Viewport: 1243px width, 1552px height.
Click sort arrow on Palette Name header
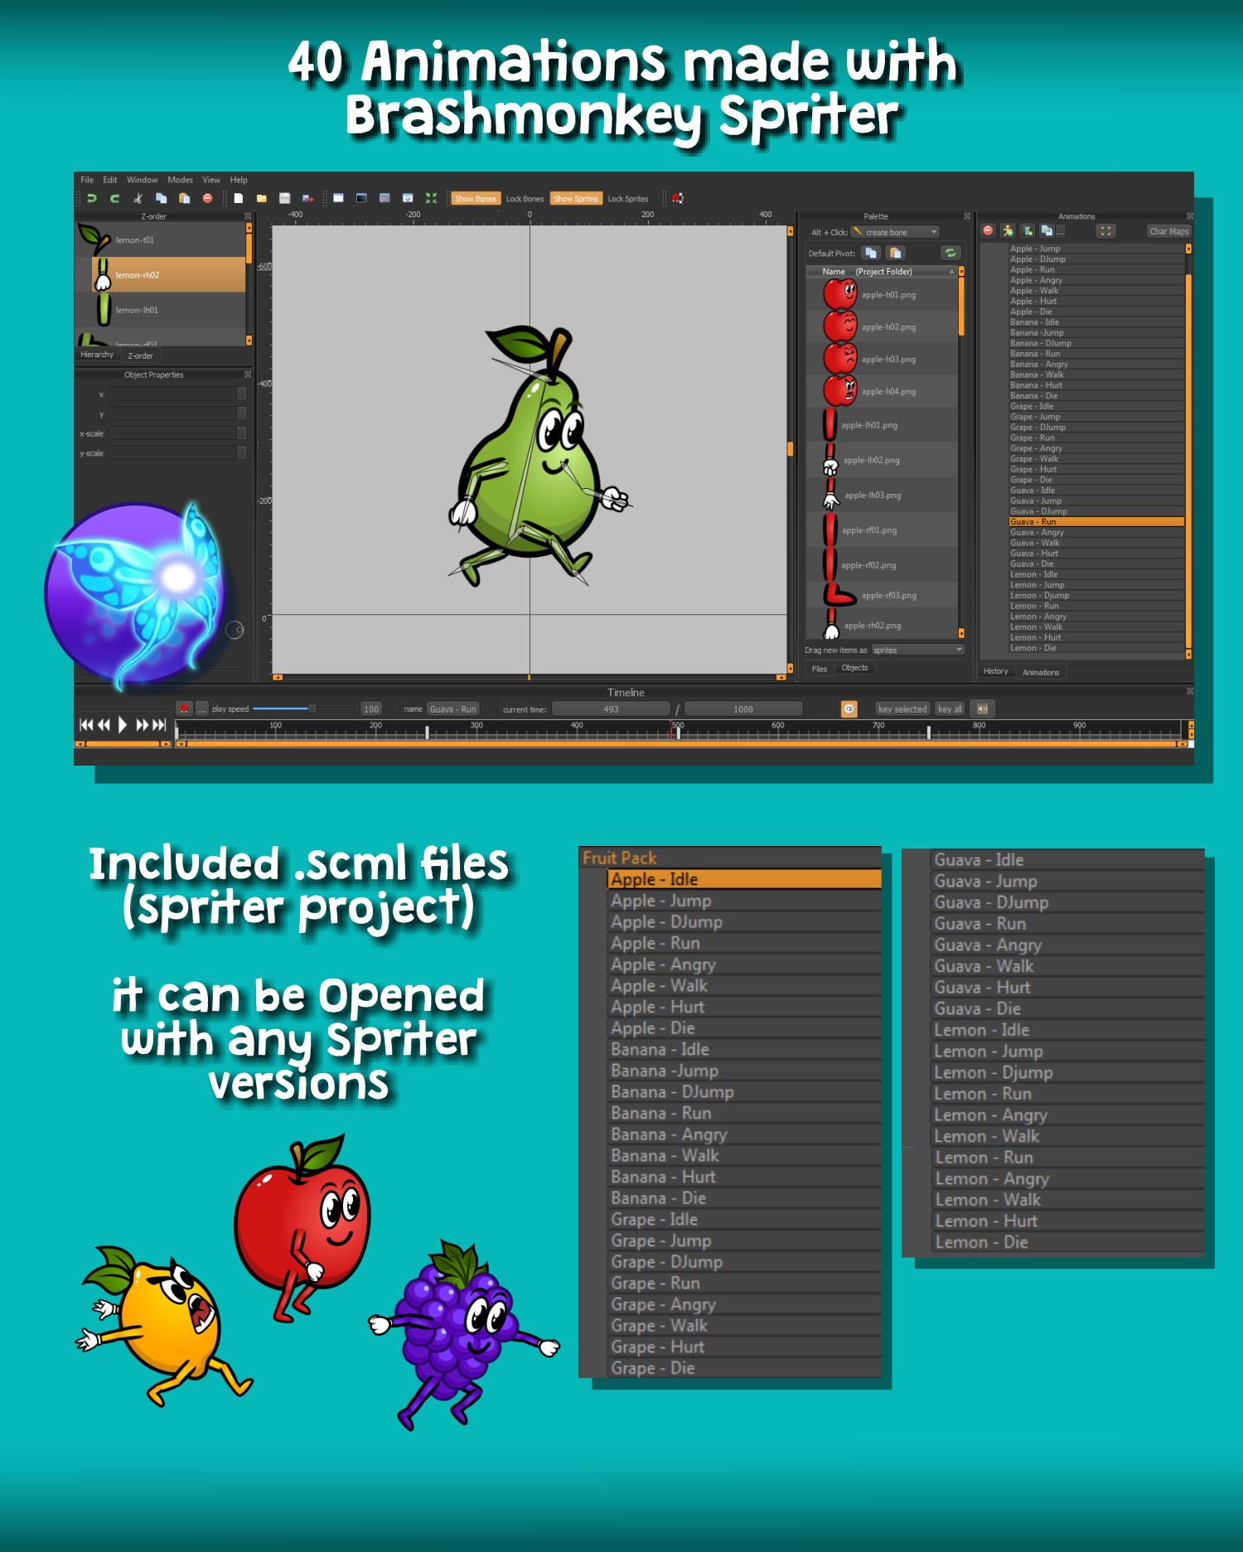(x=951, y=272)
